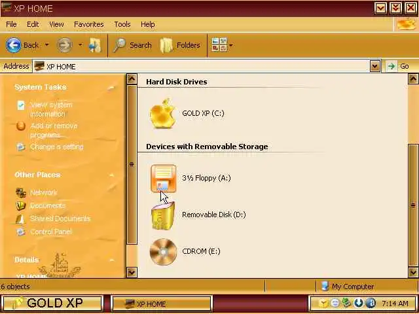Viewport: 419px width, 314px height.
Task: Click the blue Back arrow icon
Action: (x=13, y=45)
